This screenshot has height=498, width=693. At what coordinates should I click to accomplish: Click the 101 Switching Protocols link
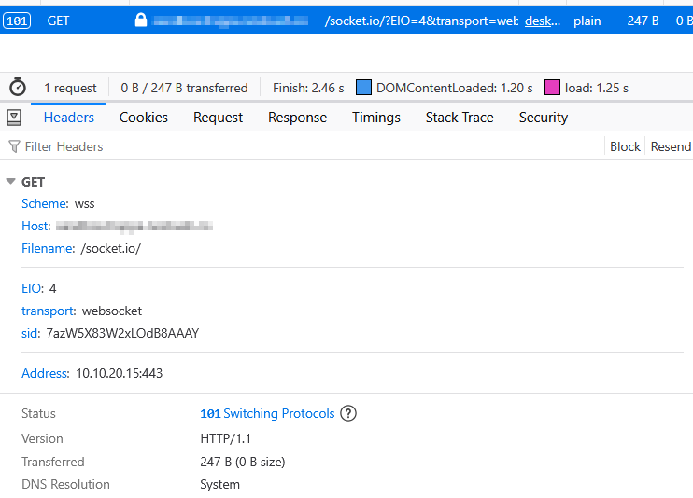click(267, 413)
